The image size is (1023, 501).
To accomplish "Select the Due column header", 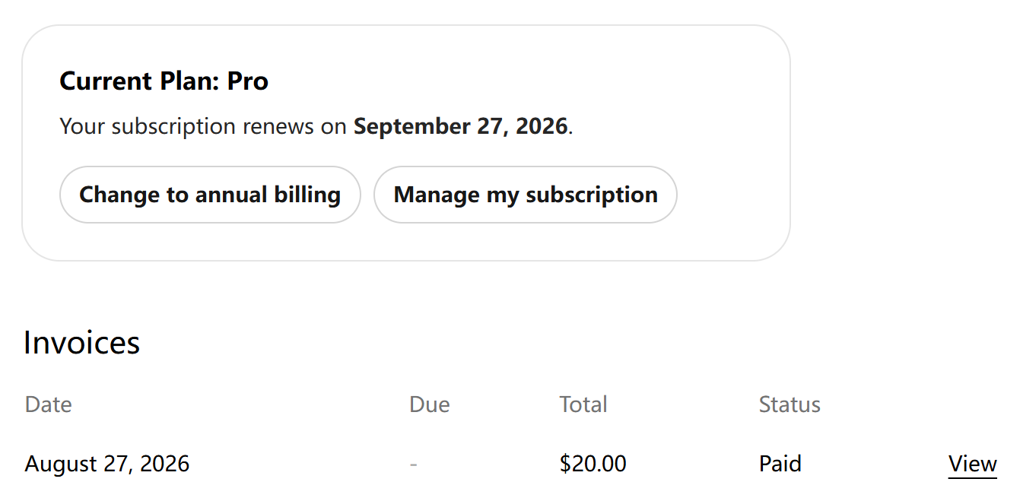I will [430, 404].
